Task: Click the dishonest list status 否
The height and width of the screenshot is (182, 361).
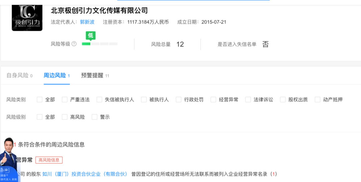Action: (x=265, y=44)
